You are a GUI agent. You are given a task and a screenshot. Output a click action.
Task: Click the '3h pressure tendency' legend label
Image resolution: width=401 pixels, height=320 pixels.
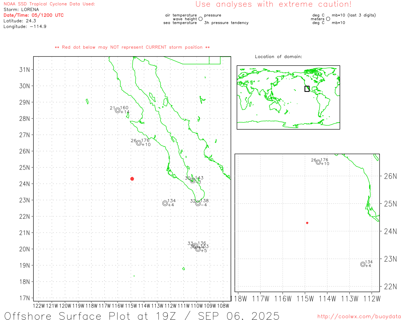coord(226,23)
